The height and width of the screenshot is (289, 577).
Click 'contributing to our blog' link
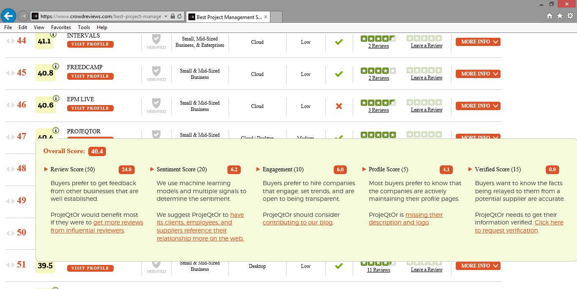(x=298, y=223)
